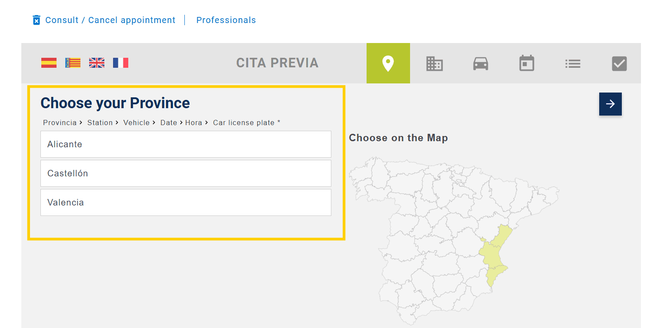
Task: Click the Station breadcrumb step
Action: click(100, 123)
